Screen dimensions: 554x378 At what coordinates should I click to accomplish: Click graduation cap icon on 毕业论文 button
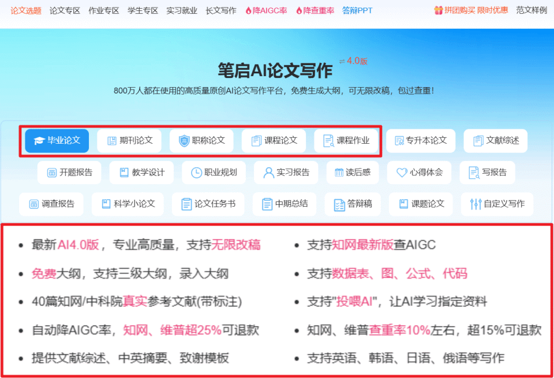(39, 141)
